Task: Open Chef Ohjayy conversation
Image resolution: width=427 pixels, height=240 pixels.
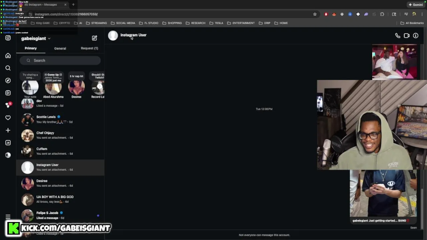Action: 60,135
